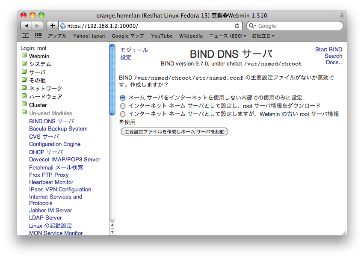Click the reload icon inside the address bar
Screen dimensions: 364x259
coord(238,25)
